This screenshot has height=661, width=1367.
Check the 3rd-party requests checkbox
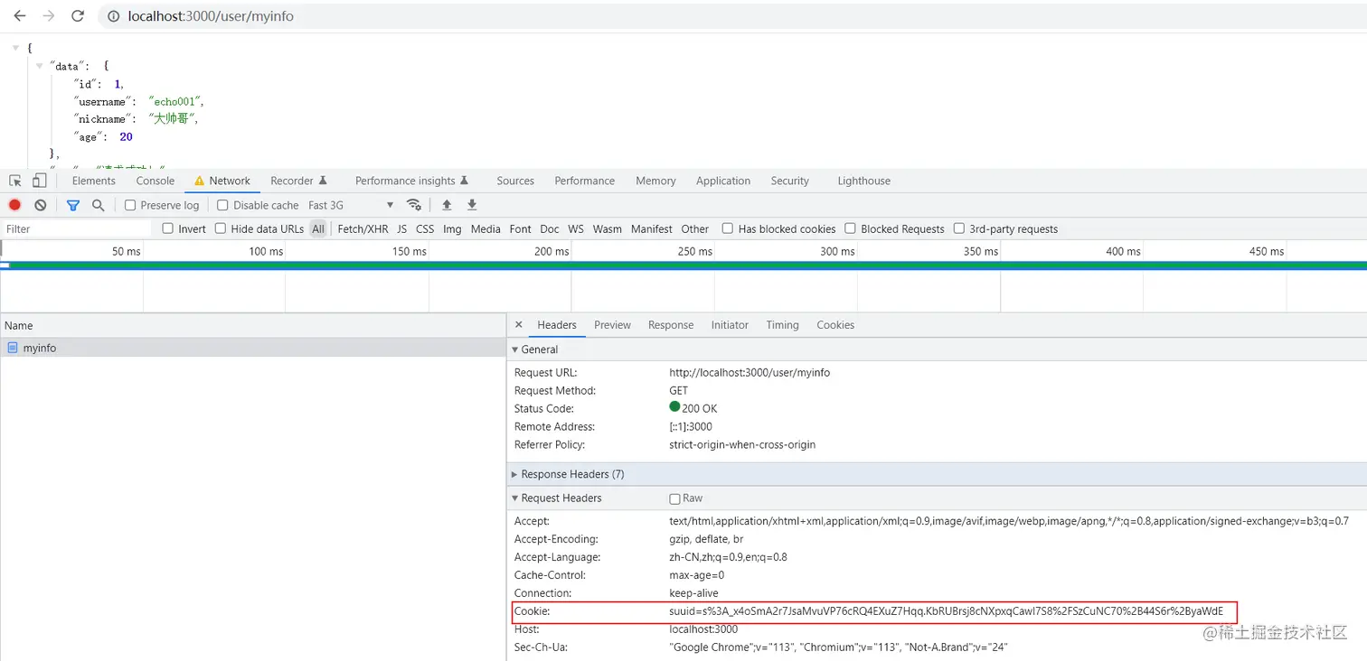[x=959, y=228]
